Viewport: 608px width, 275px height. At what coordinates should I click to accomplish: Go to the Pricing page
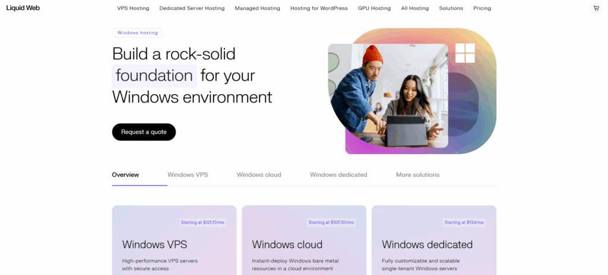point(482,8)
